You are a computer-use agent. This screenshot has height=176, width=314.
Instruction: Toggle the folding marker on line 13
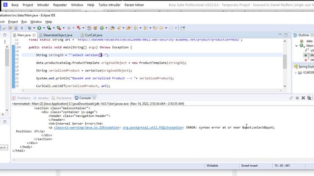click(x=20, y=47)
